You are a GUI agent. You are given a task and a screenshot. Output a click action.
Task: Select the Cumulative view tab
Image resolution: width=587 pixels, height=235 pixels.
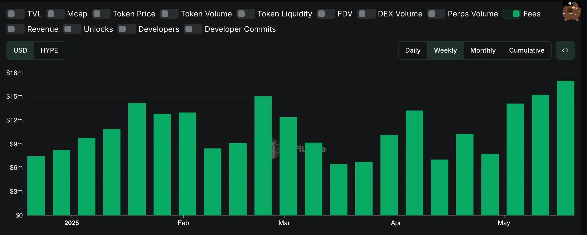click(x=527, y=50)
